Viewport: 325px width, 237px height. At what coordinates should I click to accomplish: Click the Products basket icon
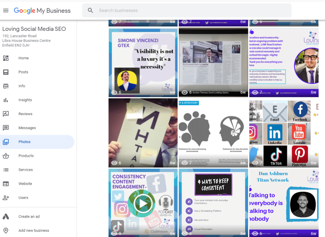click(6, 156)
